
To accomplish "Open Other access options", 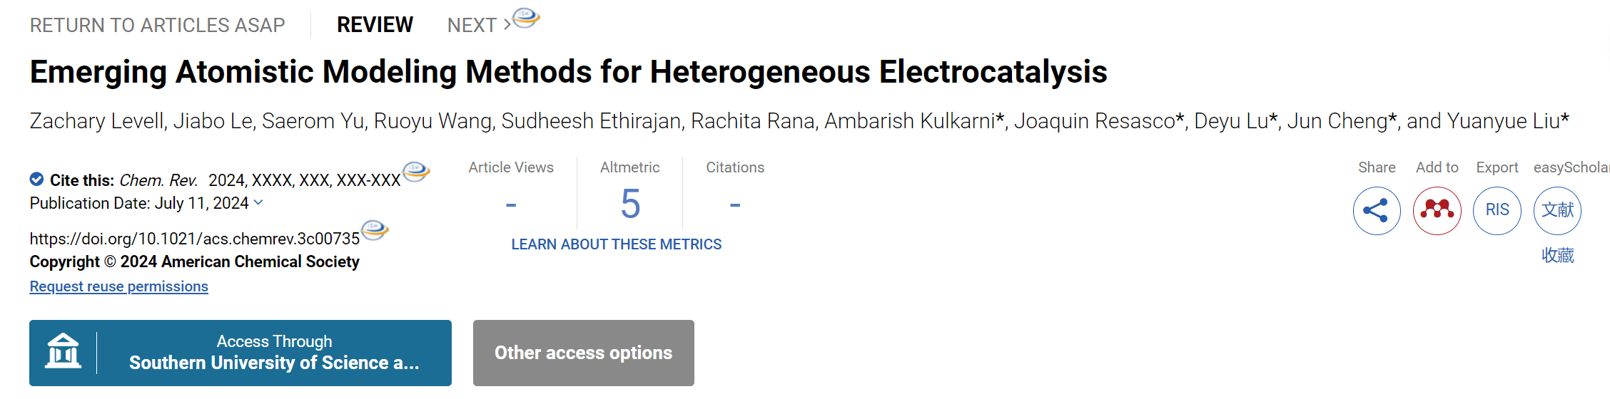I will coord(584,353).
